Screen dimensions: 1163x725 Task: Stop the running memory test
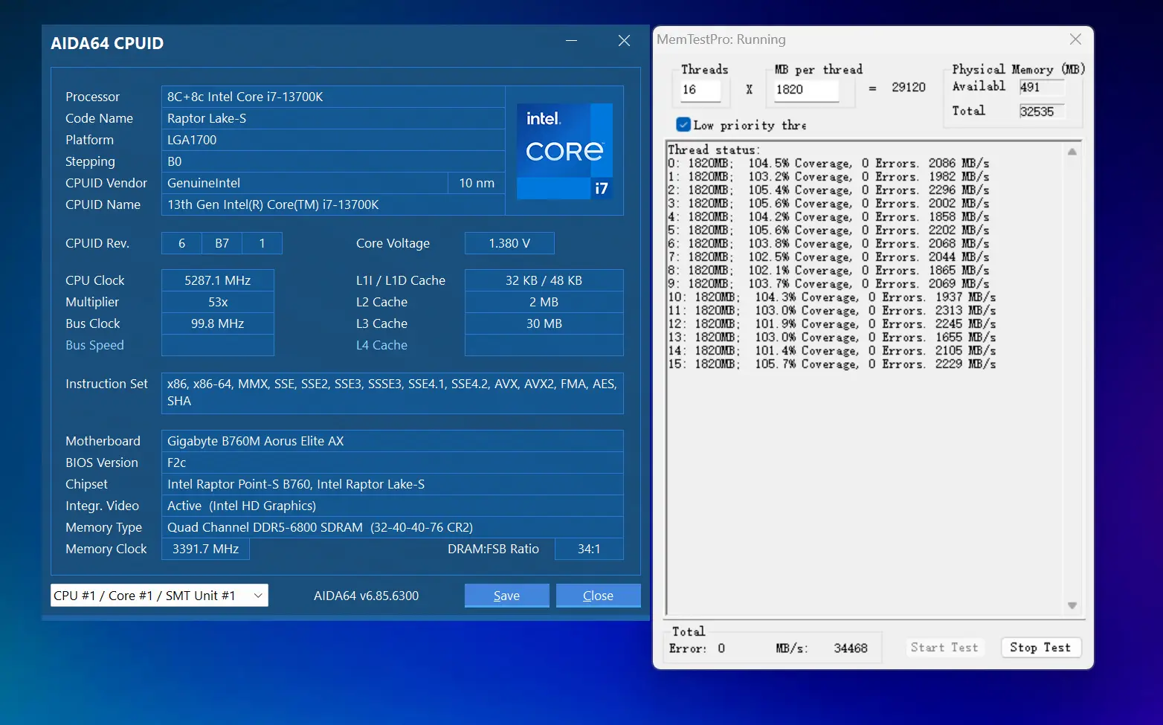(1040, 648)
